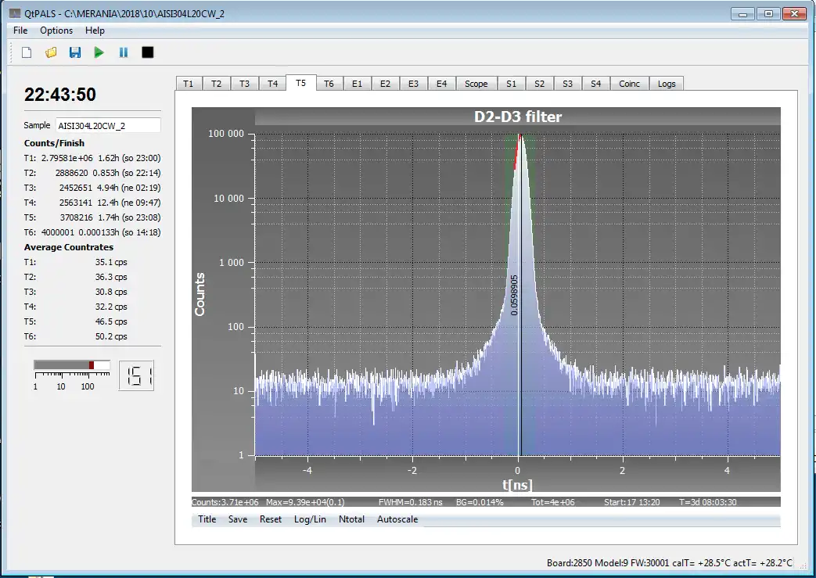The image size is (816, 578).
Task: Click the Sample name input field
Action: click(107, 125)
